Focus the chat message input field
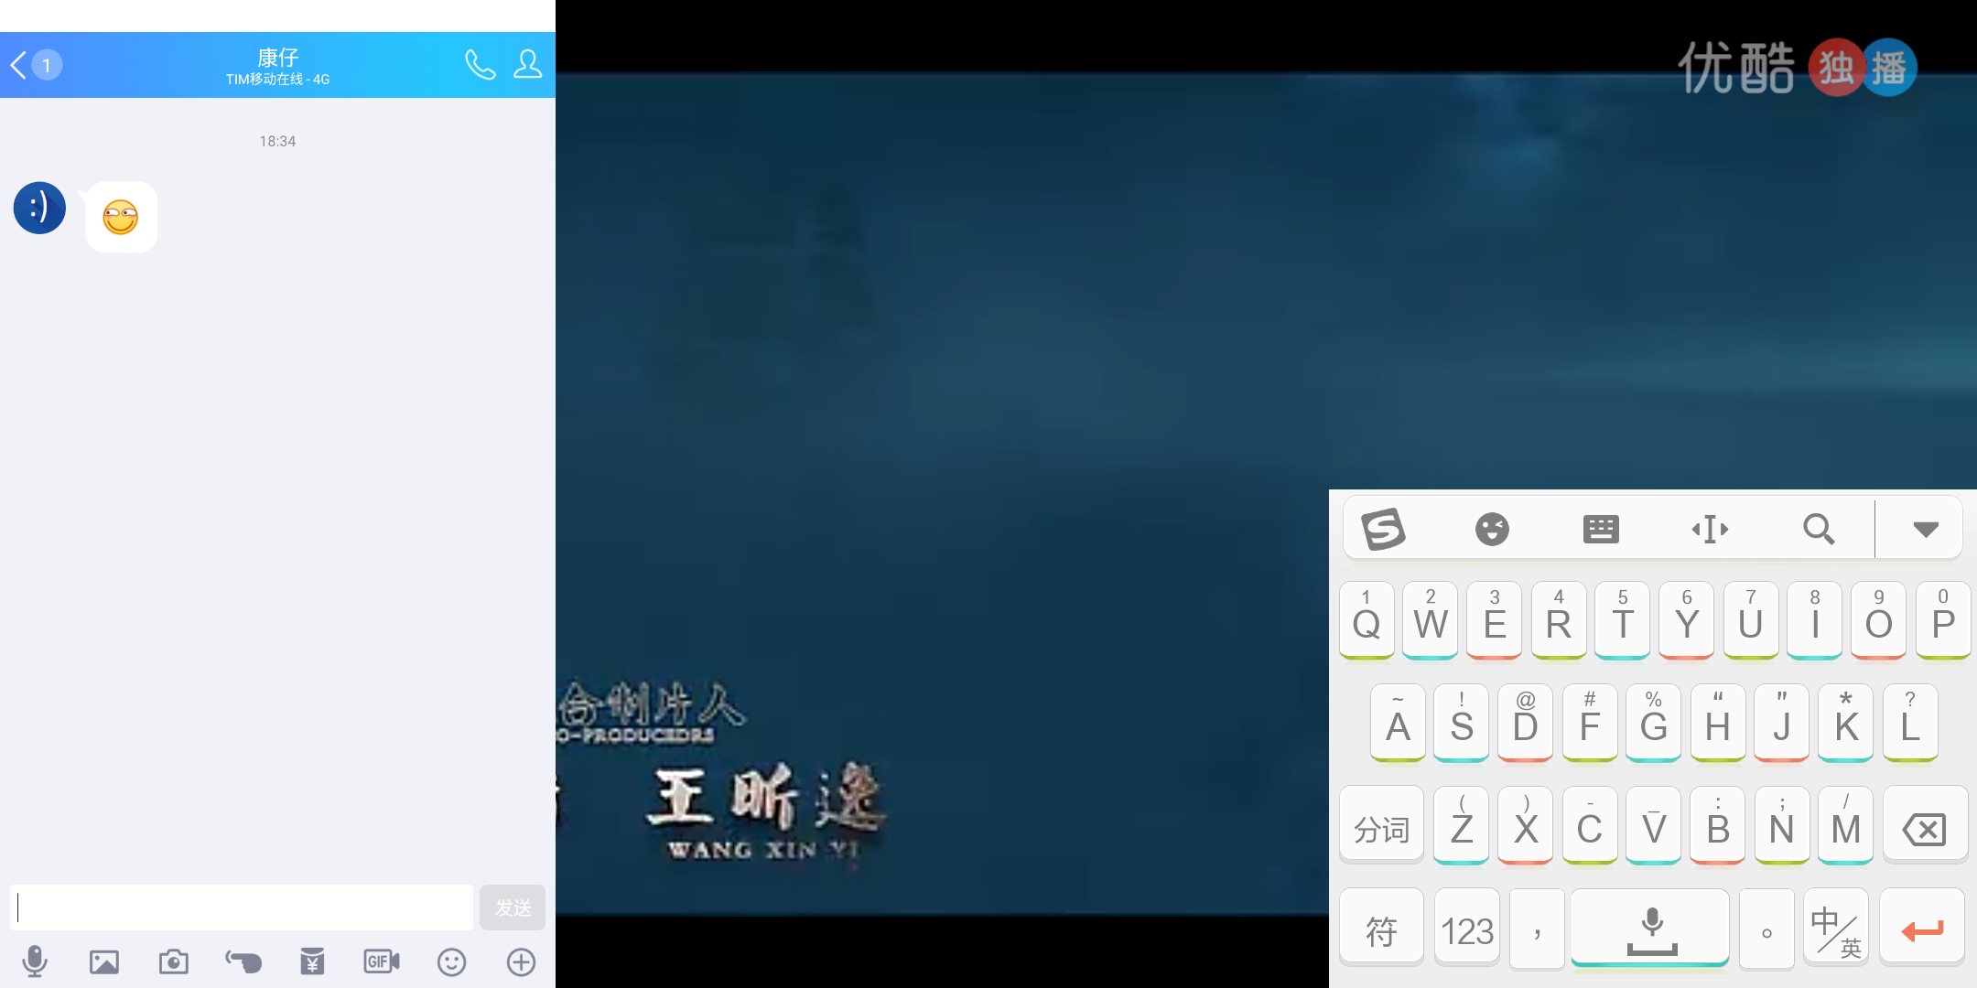This screenshot has height=988, width=1977. [242, 907]
